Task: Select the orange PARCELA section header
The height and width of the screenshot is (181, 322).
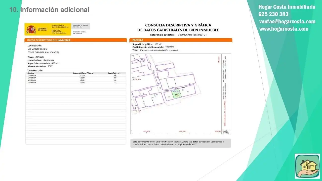Action: (181, 40)
